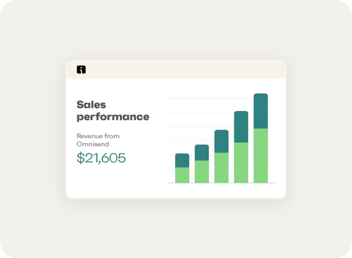Click the tallest bar's light green segment
The image size is (352, 258).
click(x=261, y=156)
